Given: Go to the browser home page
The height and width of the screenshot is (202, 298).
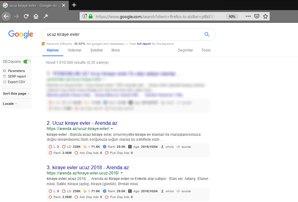Looking at the screenshot, I should [x=36, y=16].
